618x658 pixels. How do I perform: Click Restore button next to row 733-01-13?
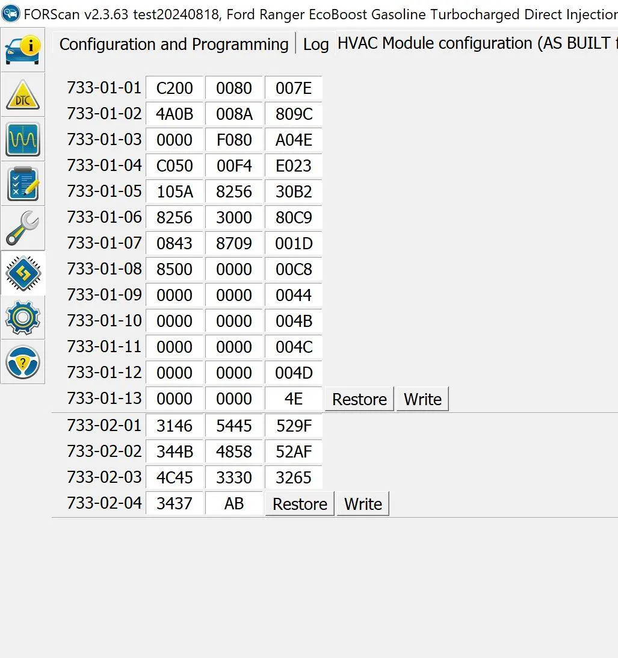(359, 399)
